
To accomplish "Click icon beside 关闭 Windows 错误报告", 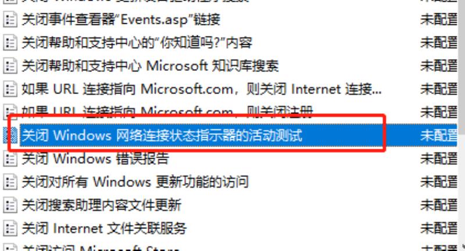I will pos(10,159).
